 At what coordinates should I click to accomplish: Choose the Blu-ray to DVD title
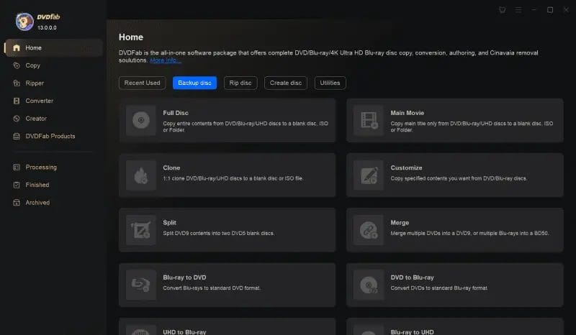point(184,277)
